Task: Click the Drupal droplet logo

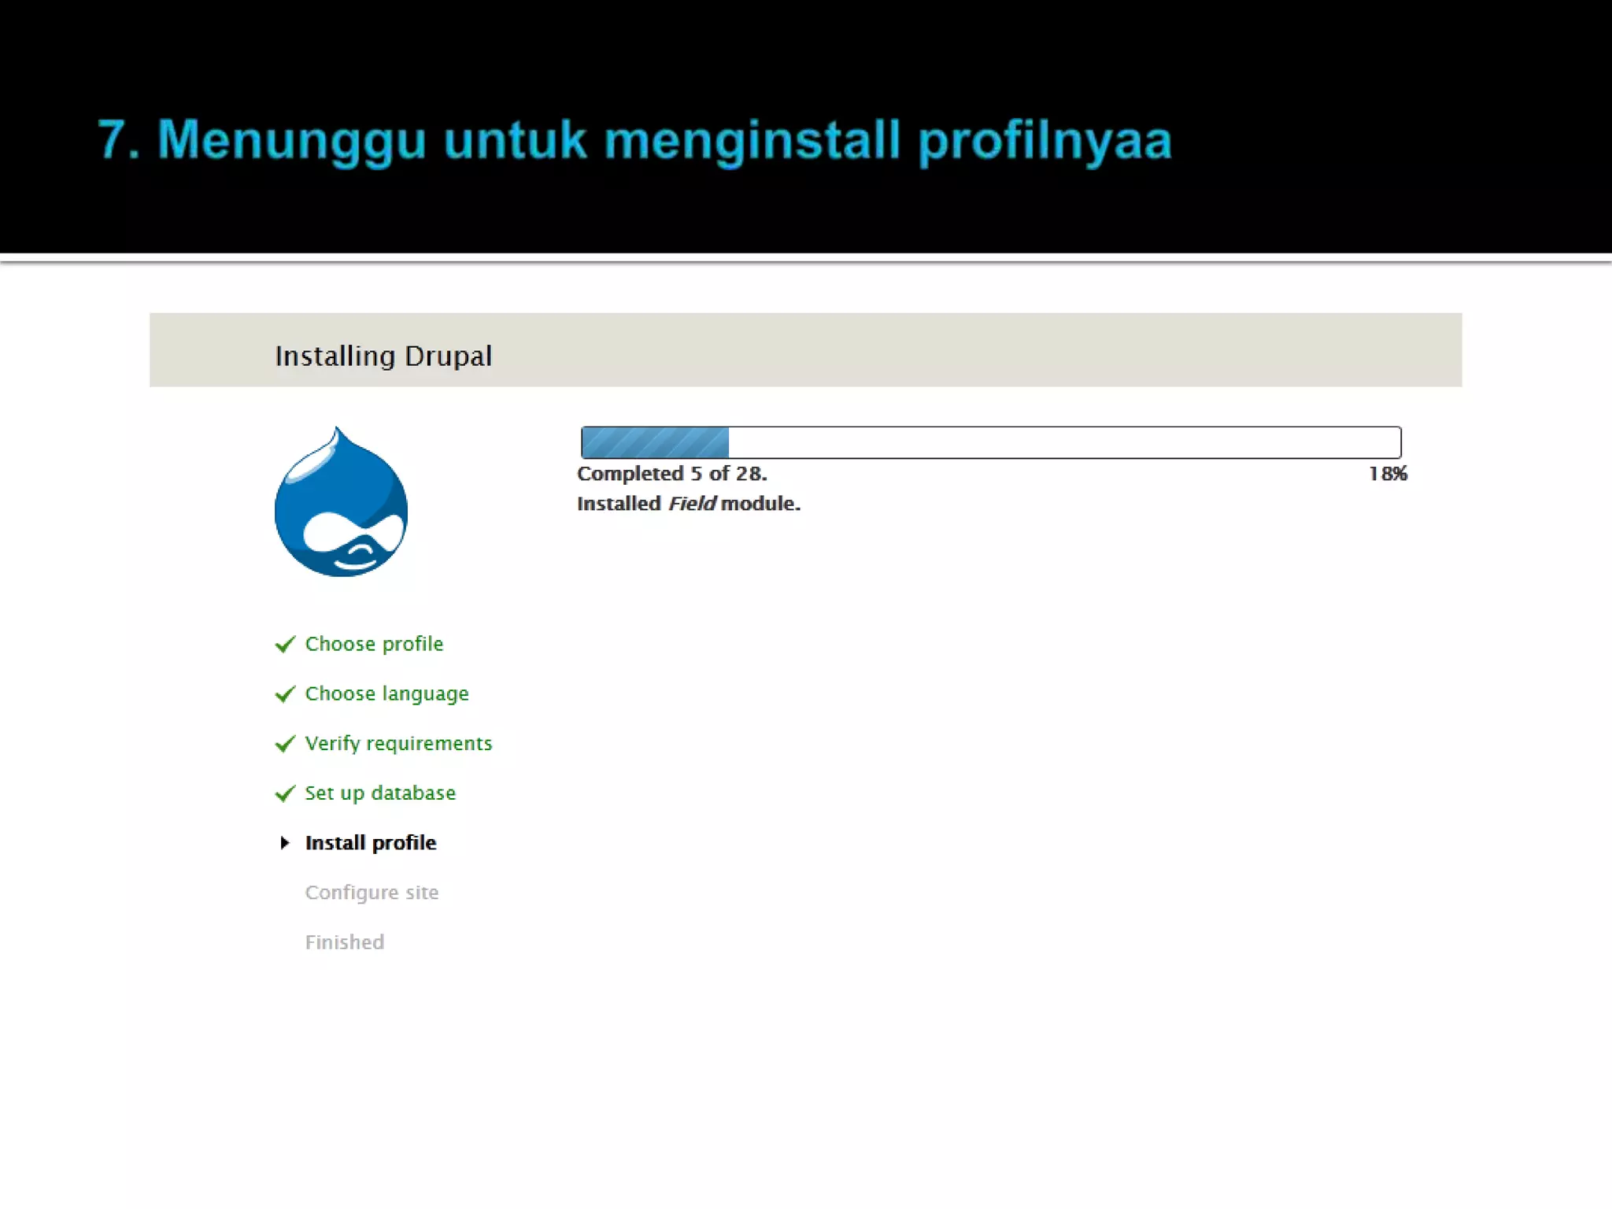Action: pos(341,504)
